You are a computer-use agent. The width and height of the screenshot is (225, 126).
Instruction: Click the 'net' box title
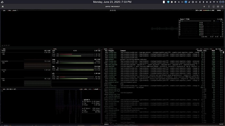click(x=4, y=89)
